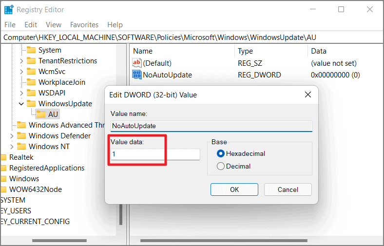Click the WindowsUpdate folder icon

click(x=31, y=104)
